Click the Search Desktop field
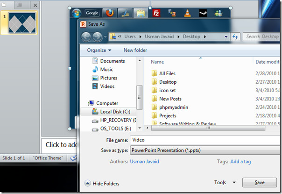This screenshot has height=194, width=282. [x=262, y=37]
